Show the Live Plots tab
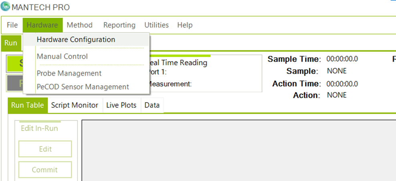396x181 pixels. 121,105
